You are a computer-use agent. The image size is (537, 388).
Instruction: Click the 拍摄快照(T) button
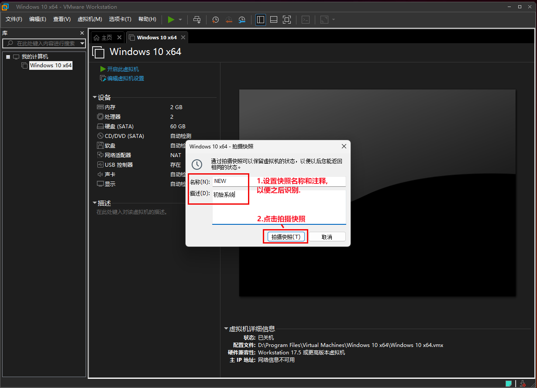(x=286, y=237)
